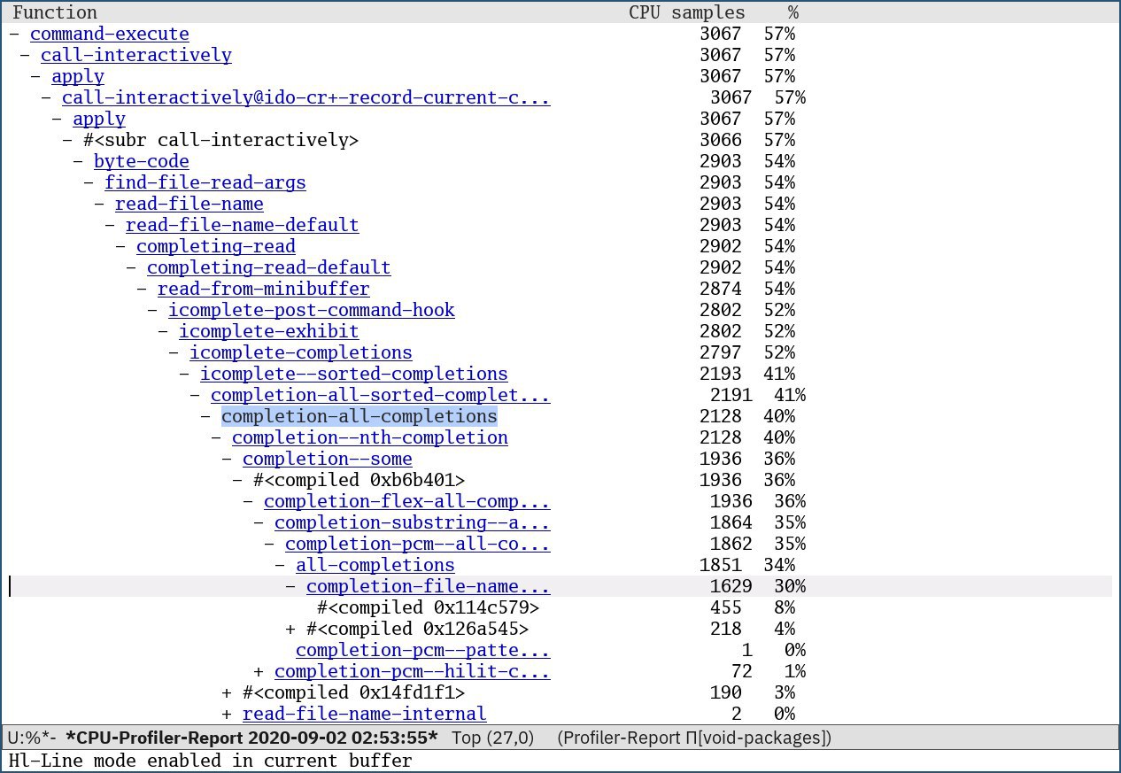
Task: Collapse the #<compiled 0xb6b401> node toggle
Action: [x=237, y=480]
